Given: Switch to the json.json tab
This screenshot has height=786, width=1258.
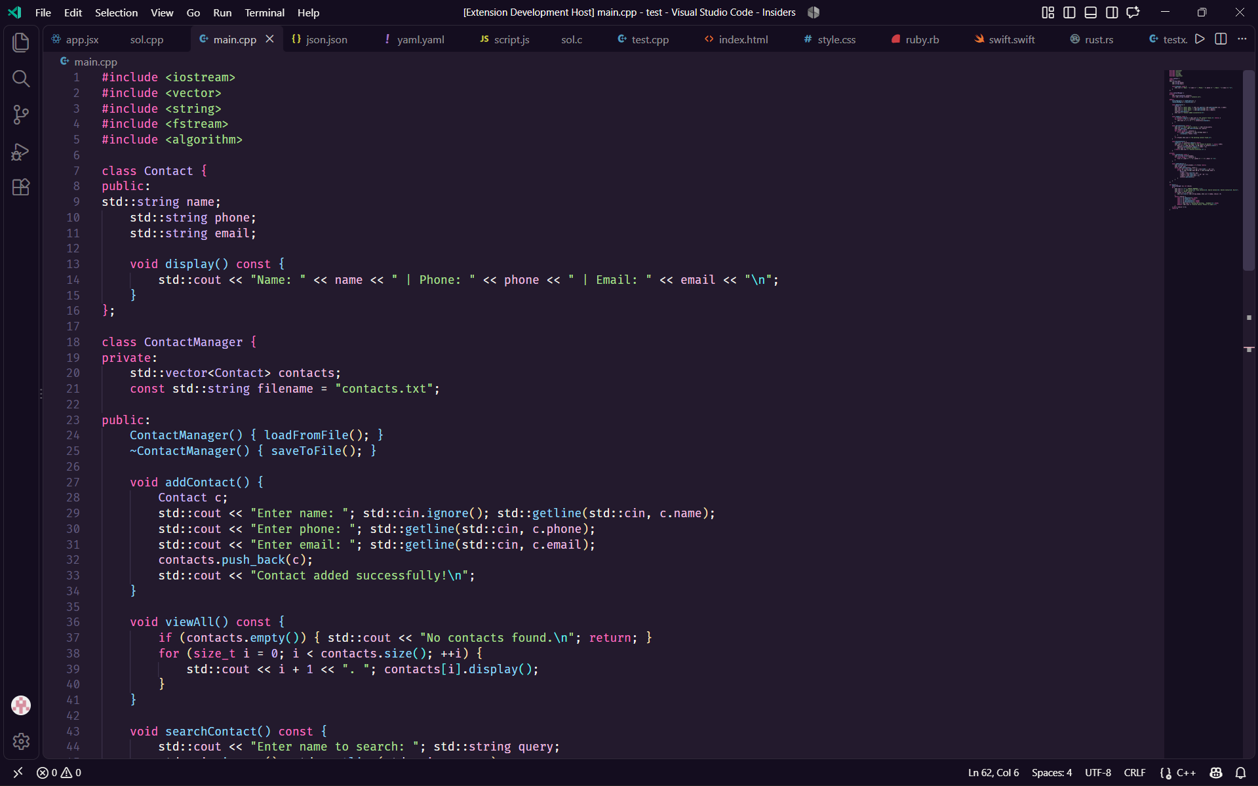Looking at the screenshot, I should [x=320, y=39].
